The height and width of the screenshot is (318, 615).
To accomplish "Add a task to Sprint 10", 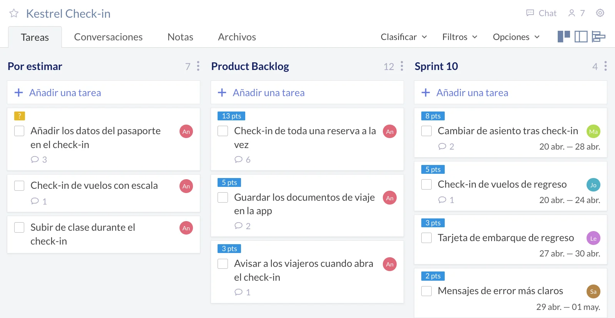I will point(510,92).
